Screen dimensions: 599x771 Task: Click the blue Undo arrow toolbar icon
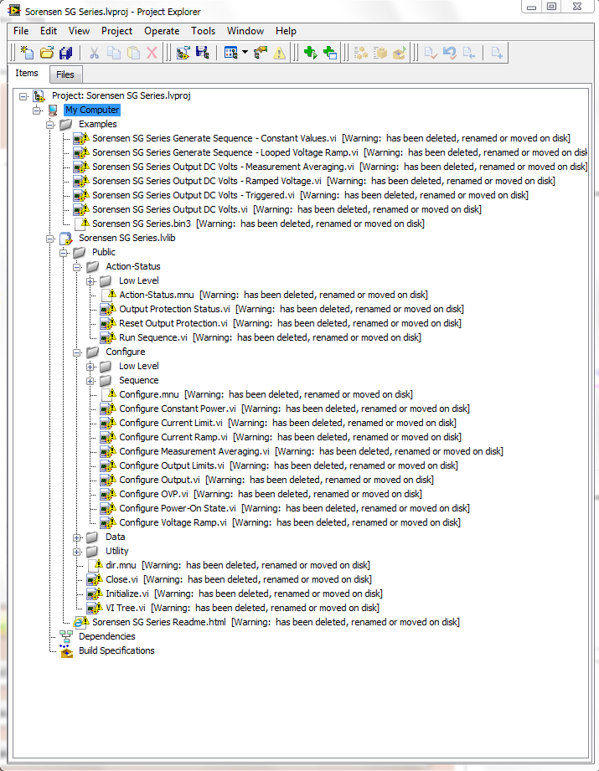tap(449, 52)
